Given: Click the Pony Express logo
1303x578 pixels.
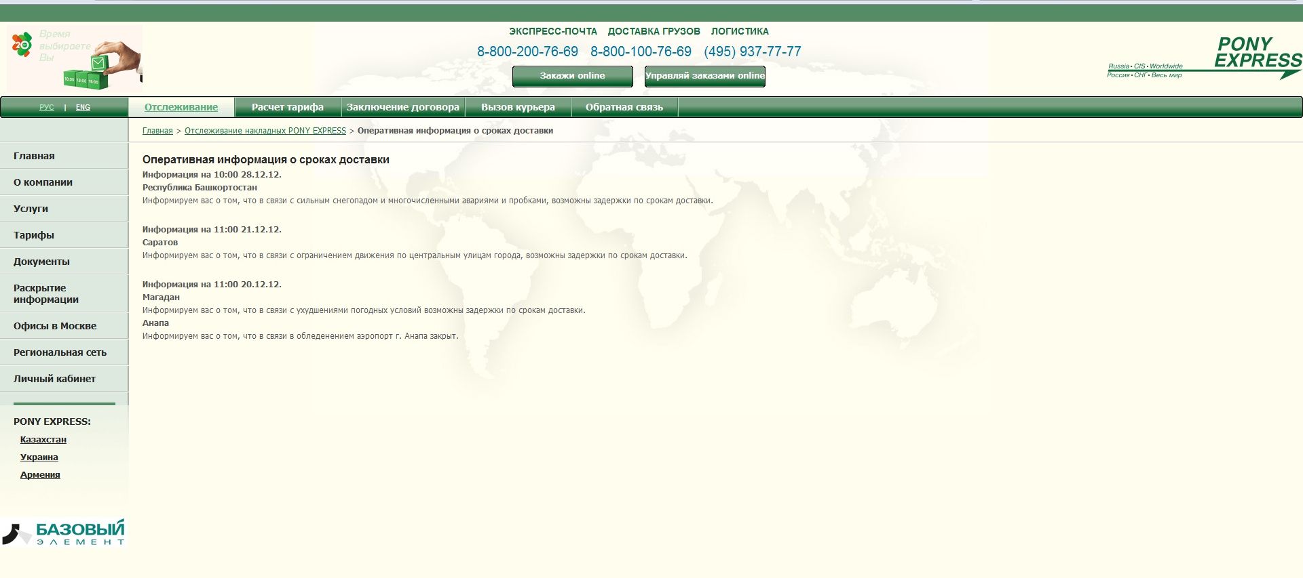Looking at the screenshot, I should 1205,58.
